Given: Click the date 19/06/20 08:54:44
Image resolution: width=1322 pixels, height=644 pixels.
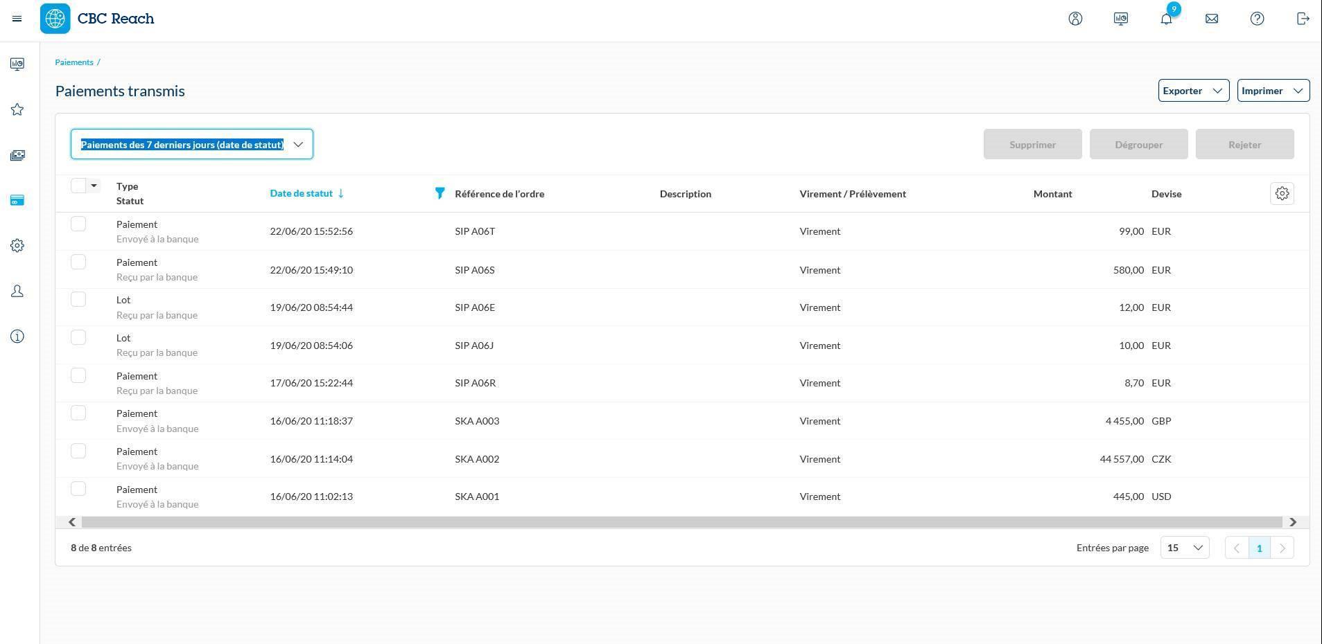Looking at the screenshot, I should pyautogui.click(x=311, y=307).
